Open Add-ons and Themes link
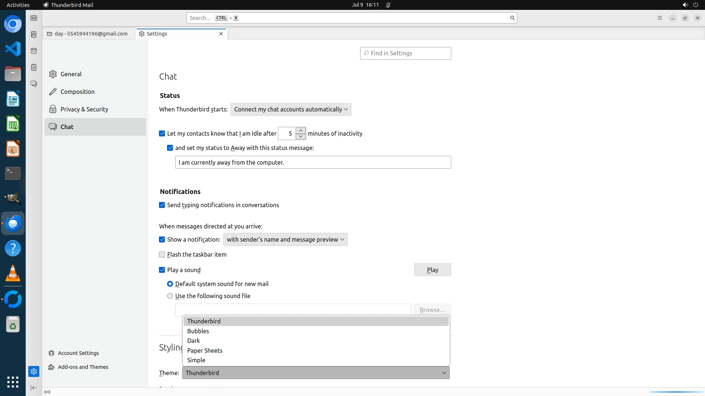The height and width of the screenshot is (396, 705). click(83, 367)
